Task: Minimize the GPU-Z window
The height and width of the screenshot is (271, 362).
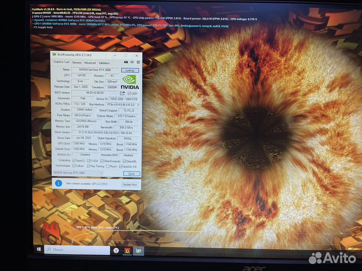Action: 115,55
